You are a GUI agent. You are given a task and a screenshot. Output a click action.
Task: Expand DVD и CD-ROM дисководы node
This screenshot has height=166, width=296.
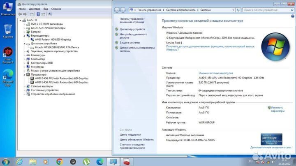click(x=24, y=24)
